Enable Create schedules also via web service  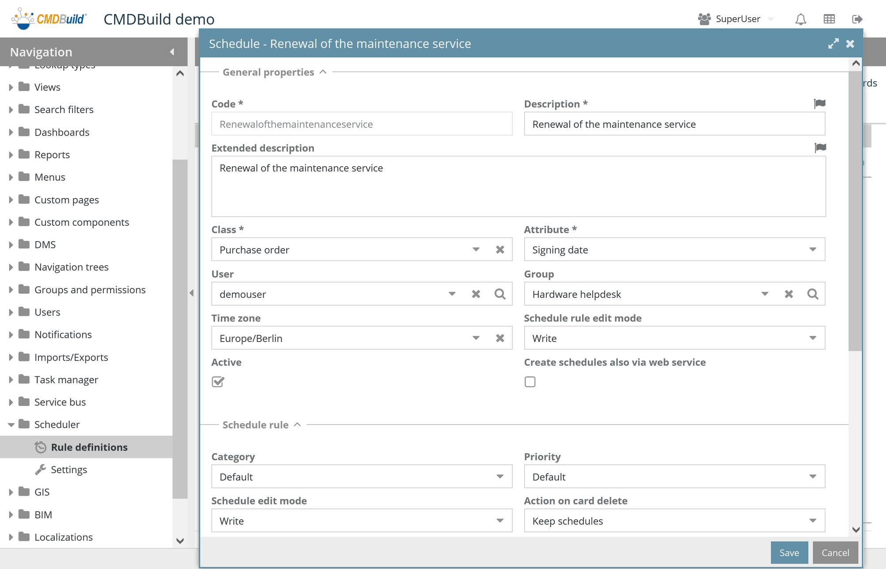530,382
